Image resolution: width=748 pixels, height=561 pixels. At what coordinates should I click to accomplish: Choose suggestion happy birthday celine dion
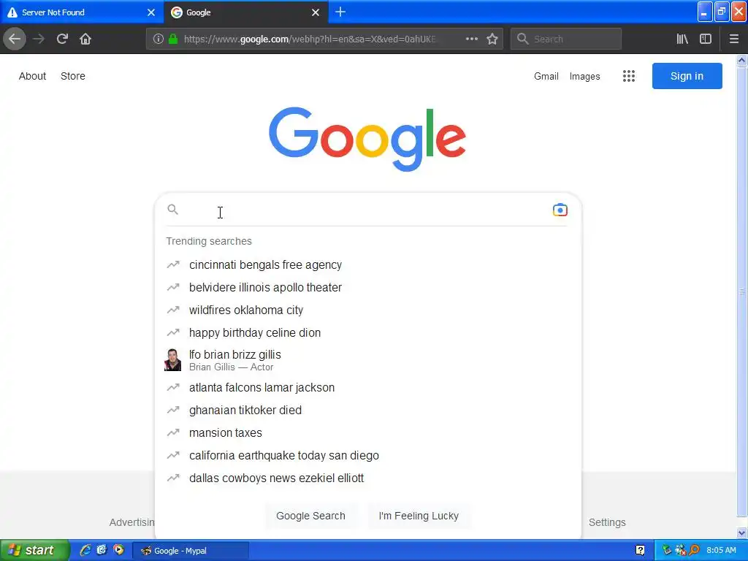[367, 332]
